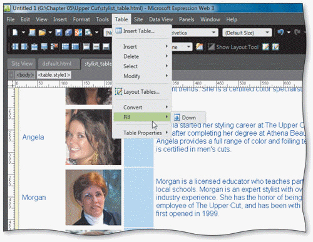Click the blue icon right of Save

[68, 33]
